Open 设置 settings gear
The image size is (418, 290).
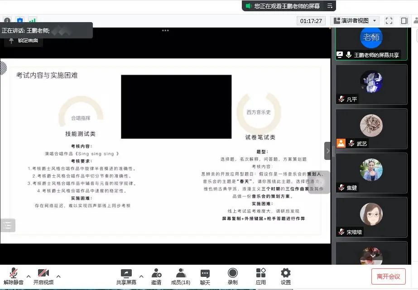coord(285,276)
